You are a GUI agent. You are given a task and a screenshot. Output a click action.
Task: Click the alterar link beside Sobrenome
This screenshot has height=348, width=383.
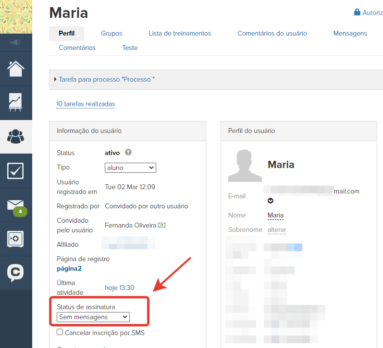277,230
